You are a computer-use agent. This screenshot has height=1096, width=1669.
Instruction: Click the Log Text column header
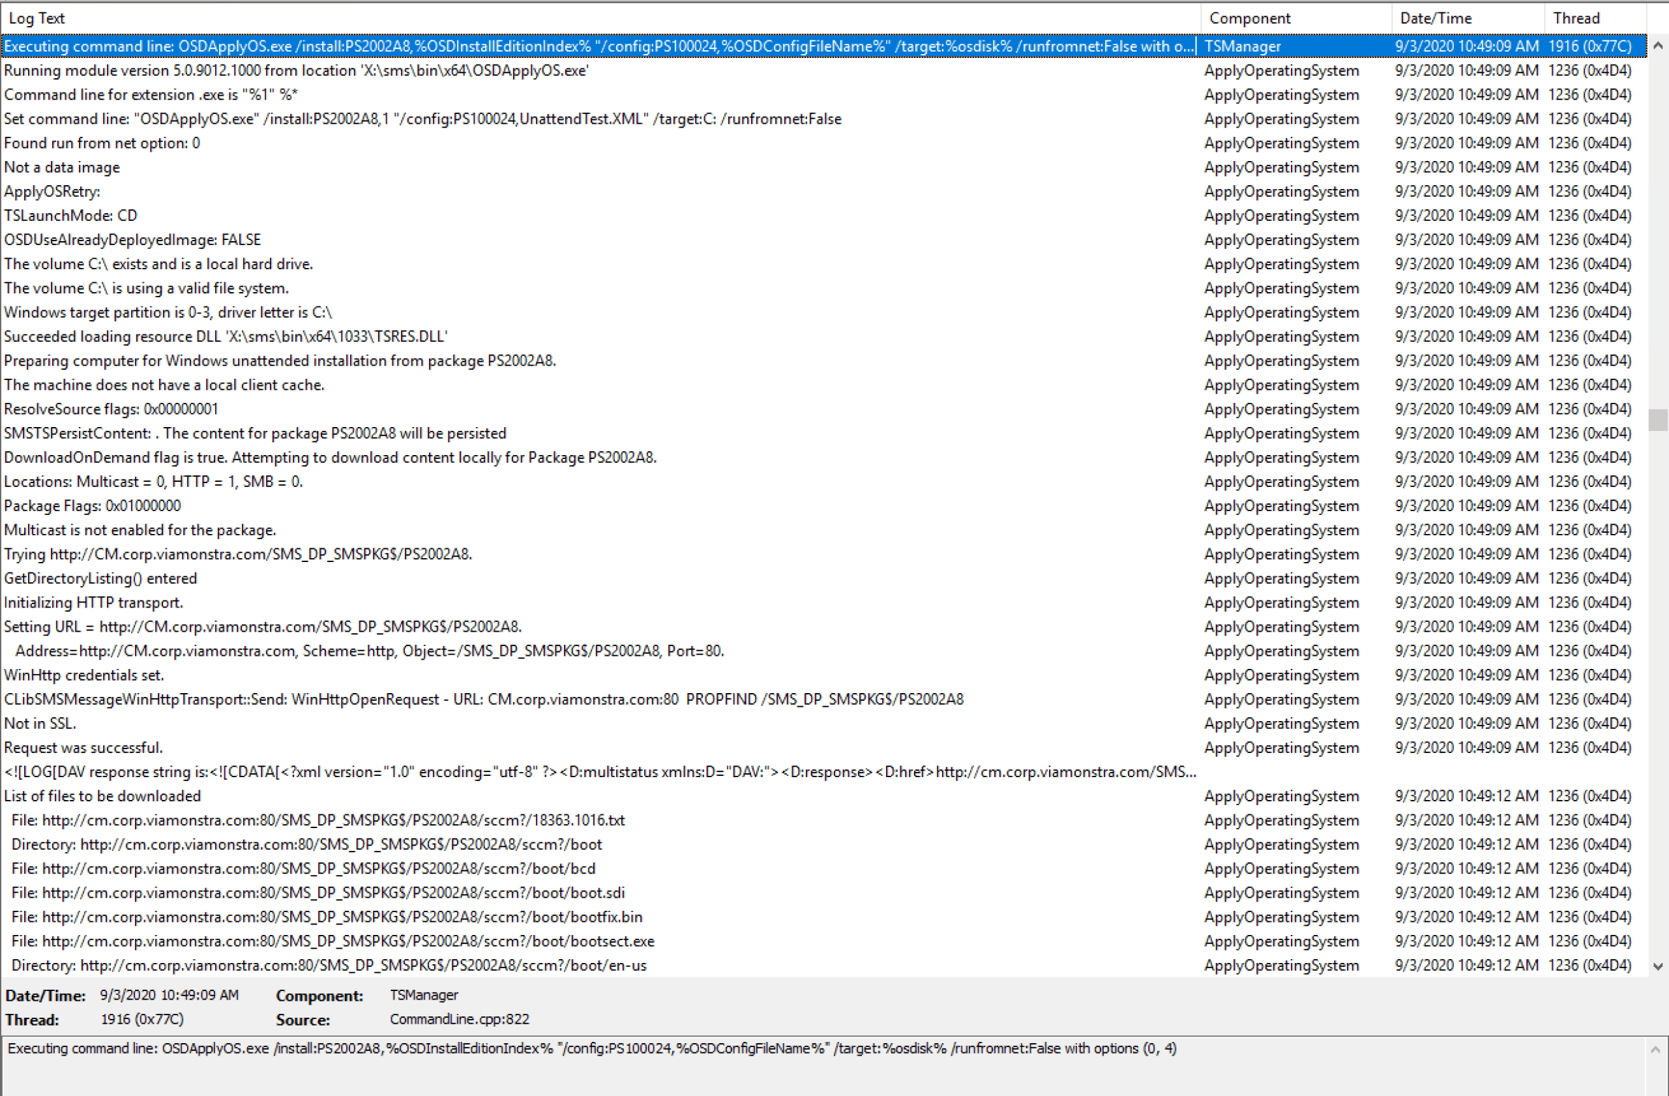[37, 18]
